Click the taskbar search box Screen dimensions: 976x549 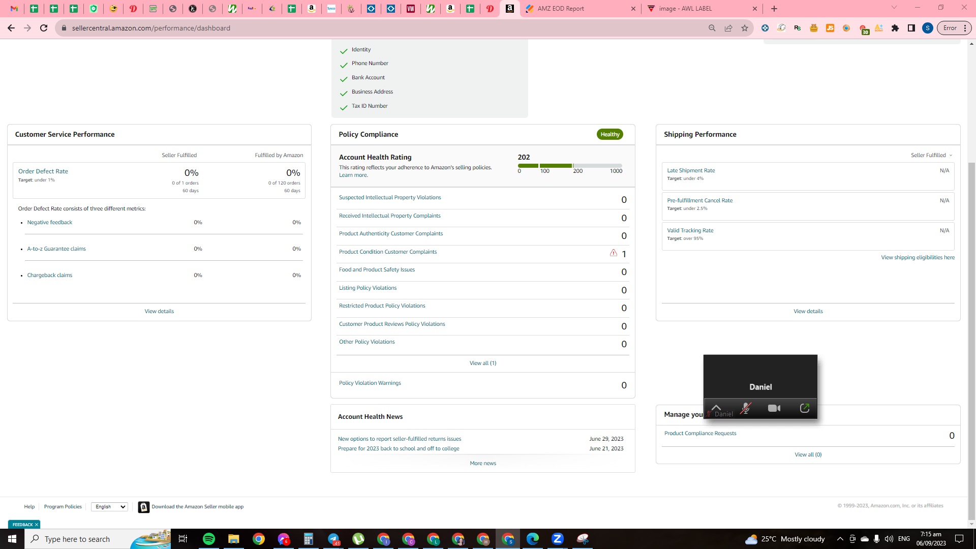point(98,539)
